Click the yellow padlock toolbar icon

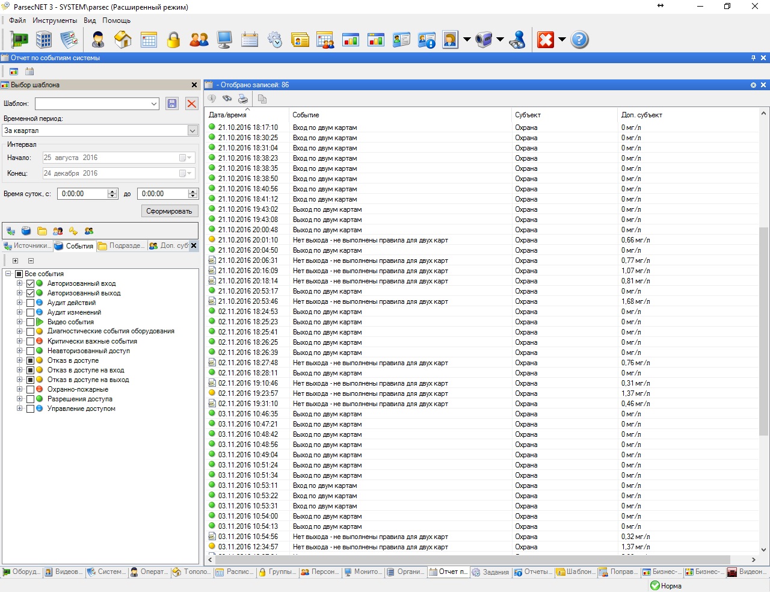173,40
